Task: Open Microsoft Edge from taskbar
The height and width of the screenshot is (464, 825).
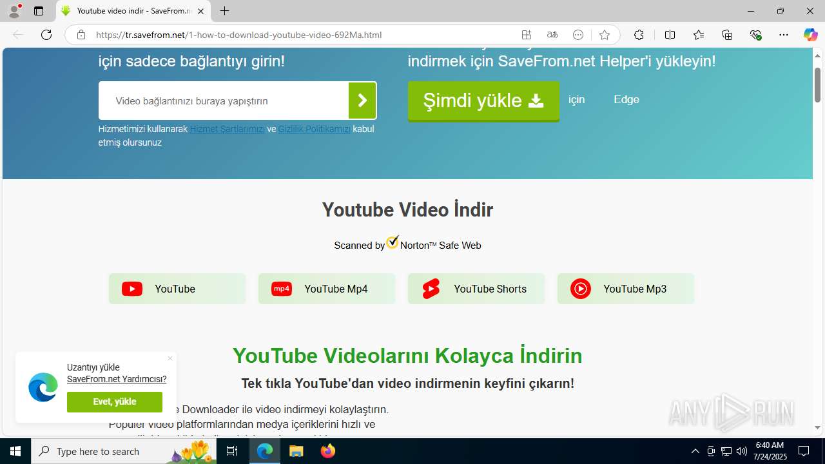Action: click(x=265, y=451)
